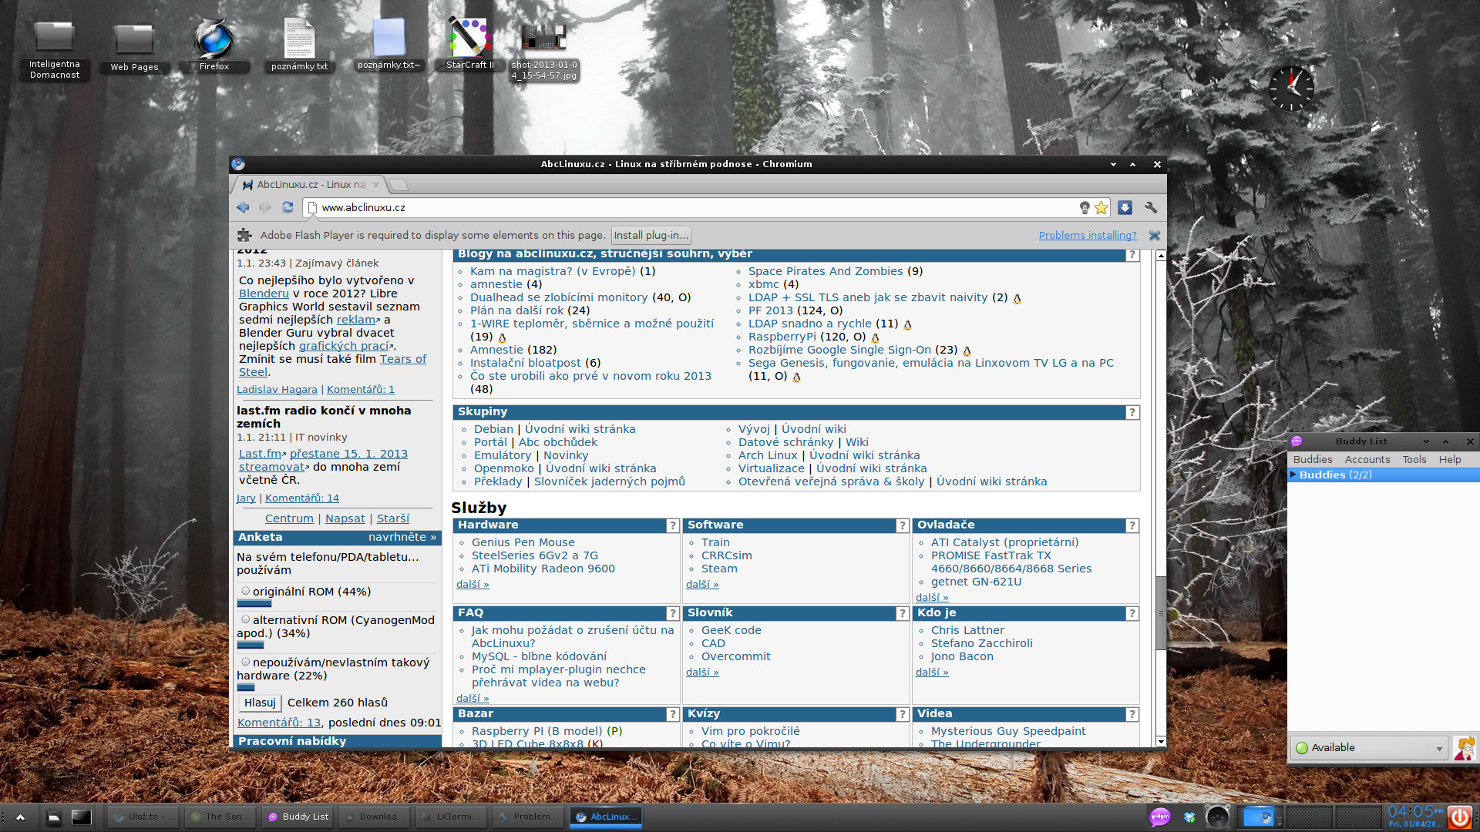Image resolution: width=1480 pixels, height=832 pixels.
Task: Open the Steam software link
Action: pos(719,569)
